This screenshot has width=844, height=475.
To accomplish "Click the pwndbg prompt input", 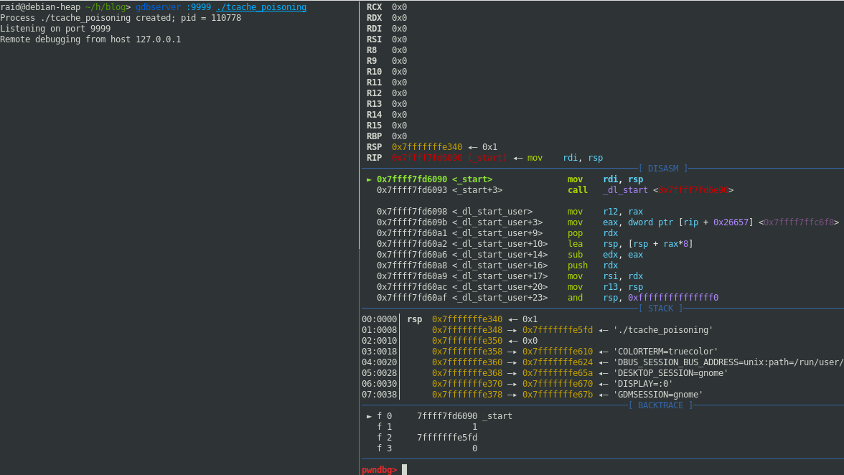I will [x=404, y=470].
